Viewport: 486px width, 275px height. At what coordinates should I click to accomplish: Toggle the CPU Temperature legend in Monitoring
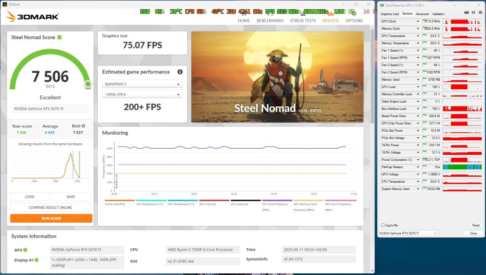(x=149, y=204)
